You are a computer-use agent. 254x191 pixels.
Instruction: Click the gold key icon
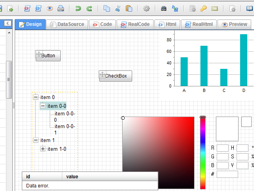203,8
